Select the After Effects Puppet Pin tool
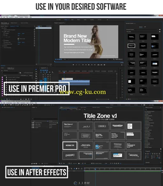 click(x=32, y=105)
